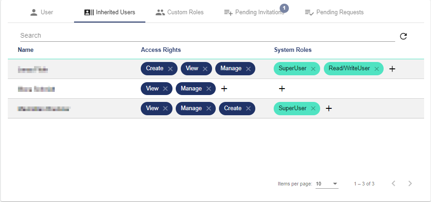
Task: Open the Custom Roles tab
Action: click(x=179, y=12)
